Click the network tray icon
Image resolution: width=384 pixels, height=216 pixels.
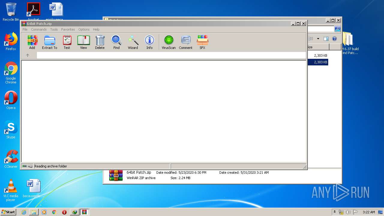[341, 212]
